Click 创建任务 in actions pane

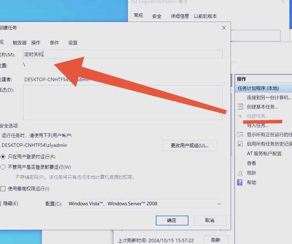258,116
